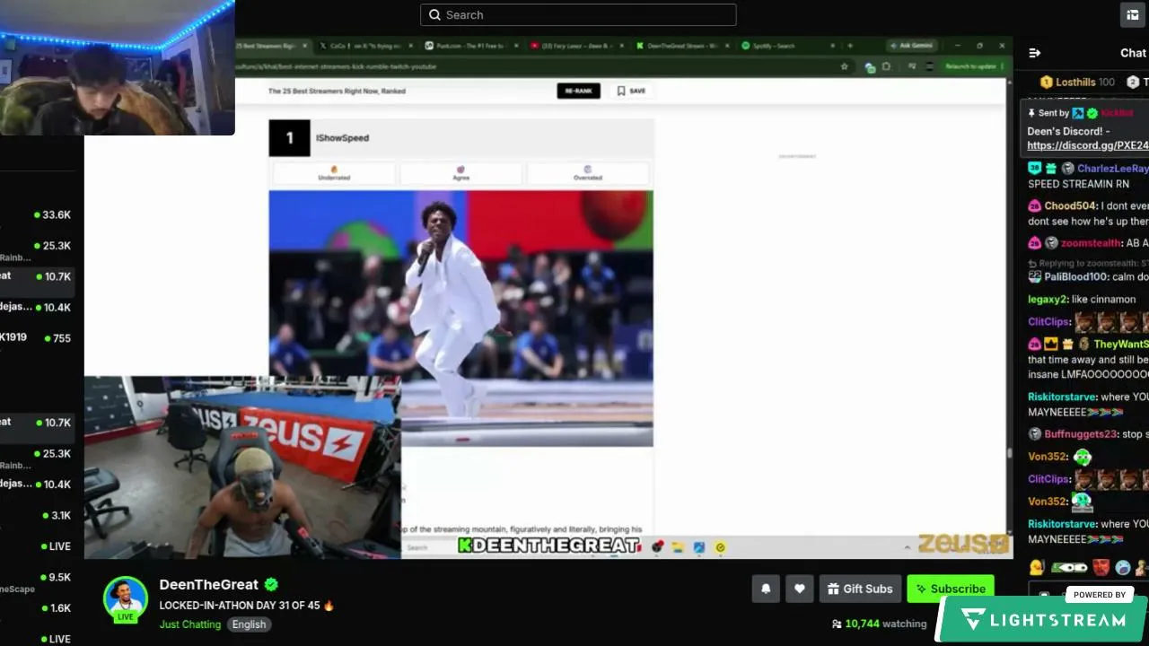Viewport: 1149px width, 646px height.
Task: Click the IShowSpeed ranking title
Action: click(x=342, y=138)
